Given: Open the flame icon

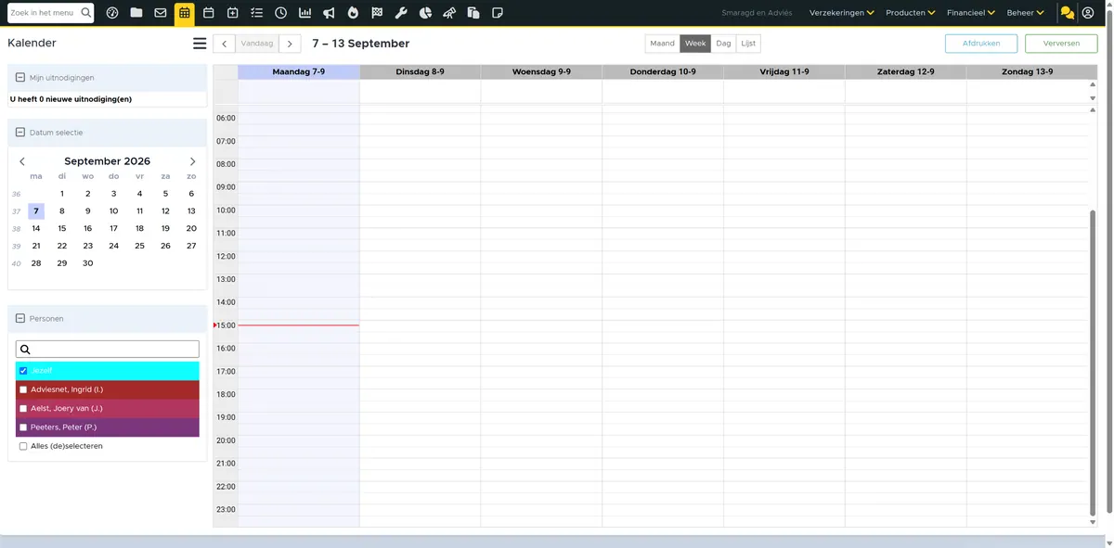Looking at the screenshot, I should click(x=353, y=13).
